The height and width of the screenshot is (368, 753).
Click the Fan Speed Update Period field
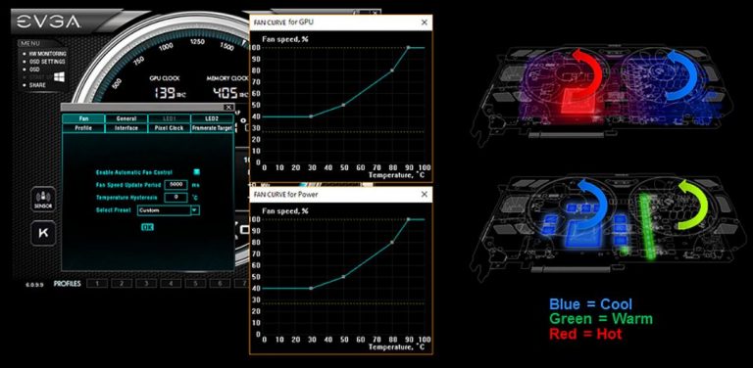click(176, 184)
